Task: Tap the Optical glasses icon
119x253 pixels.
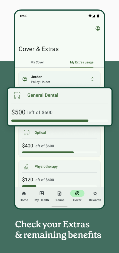Action: (27, 133)
